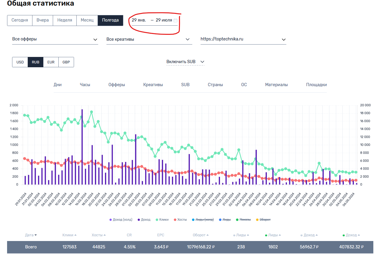Click sort arrow of green-dot Лиды column
Screen dimensions: 381x254
tap(280, 235)
